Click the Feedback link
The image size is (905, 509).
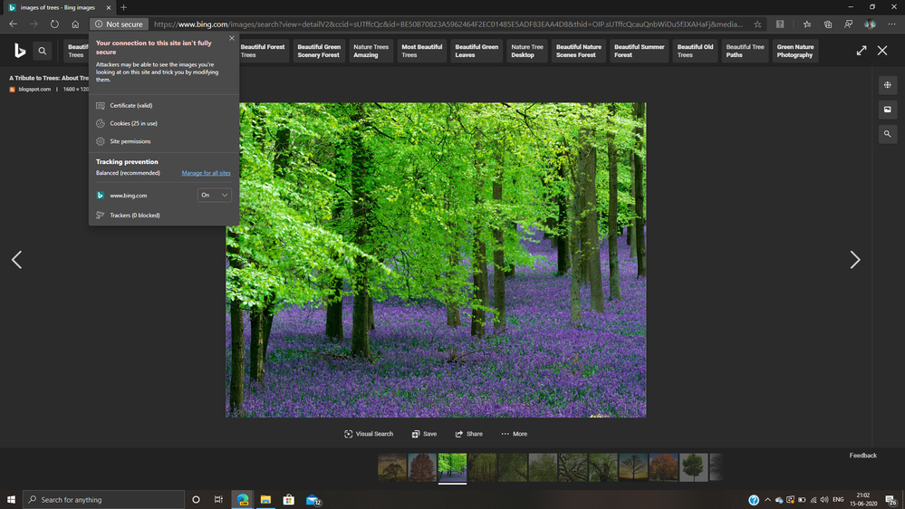point(862,456)
